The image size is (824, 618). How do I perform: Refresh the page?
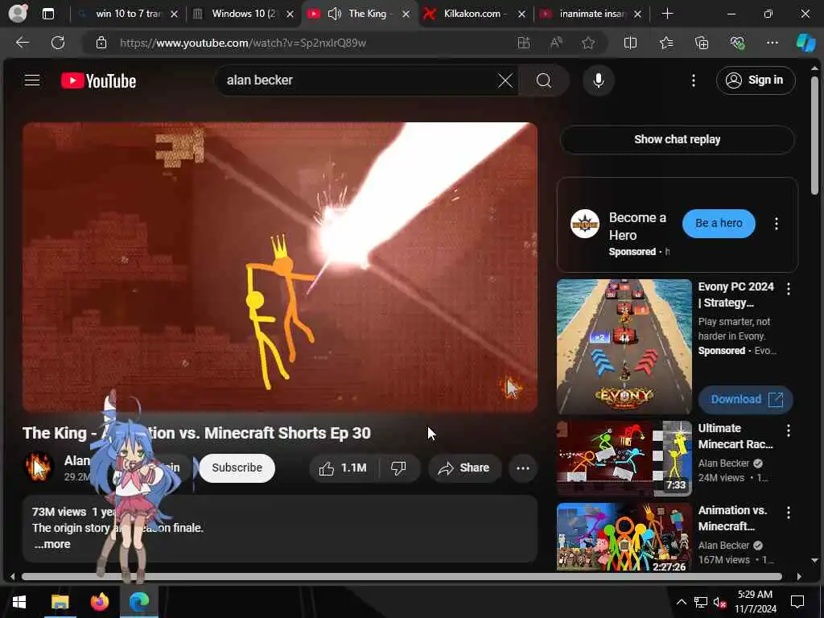pyautogui.click(x=58, y=43)
